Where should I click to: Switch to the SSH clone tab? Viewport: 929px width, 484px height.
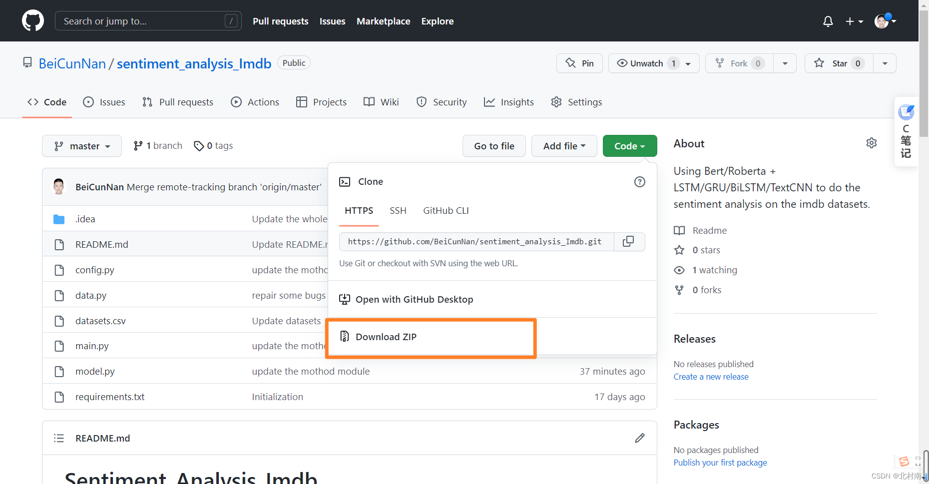click(x=398, y=211)
